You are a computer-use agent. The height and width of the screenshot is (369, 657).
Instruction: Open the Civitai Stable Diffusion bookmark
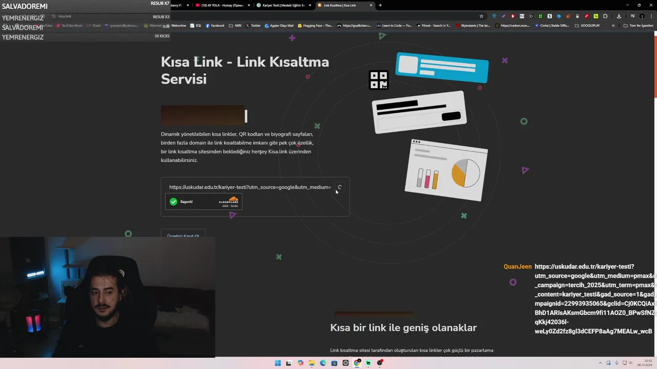point(552,26)
